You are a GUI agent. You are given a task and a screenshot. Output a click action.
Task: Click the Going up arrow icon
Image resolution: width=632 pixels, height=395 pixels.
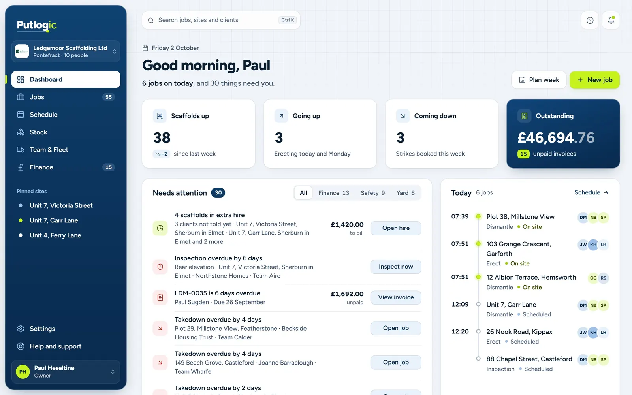coord(281,116)
